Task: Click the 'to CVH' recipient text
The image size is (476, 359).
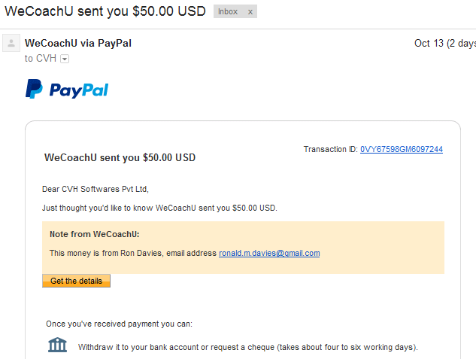Action: tap(41, 58)
